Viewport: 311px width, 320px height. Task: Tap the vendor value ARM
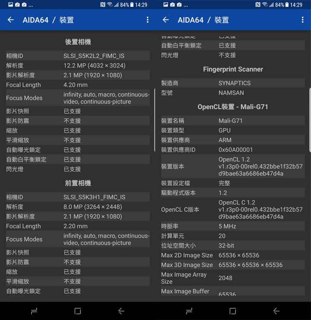coord(225,140)
